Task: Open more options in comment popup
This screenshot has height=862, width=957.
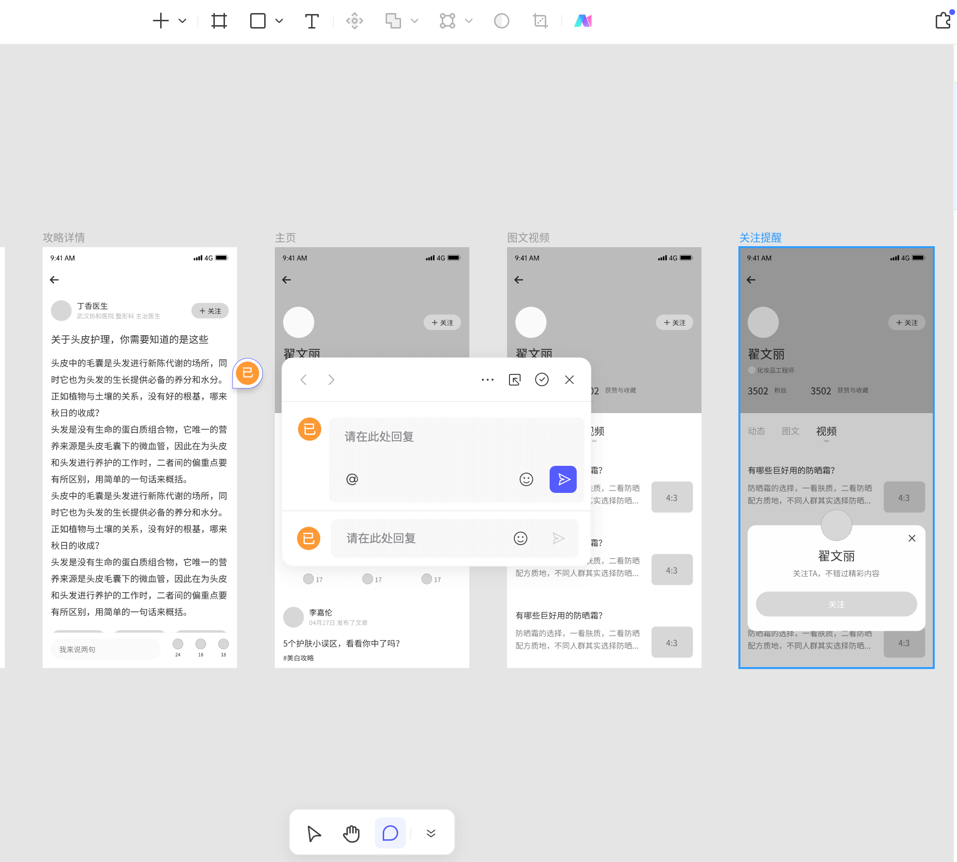Action: (488, 380)
